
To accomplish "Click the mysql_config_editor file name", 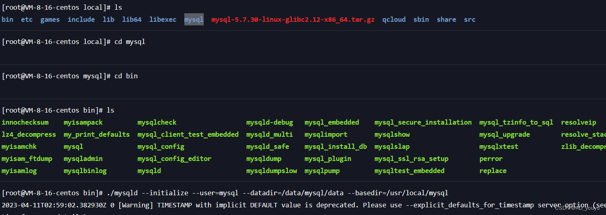I will [x=174, y=159].
